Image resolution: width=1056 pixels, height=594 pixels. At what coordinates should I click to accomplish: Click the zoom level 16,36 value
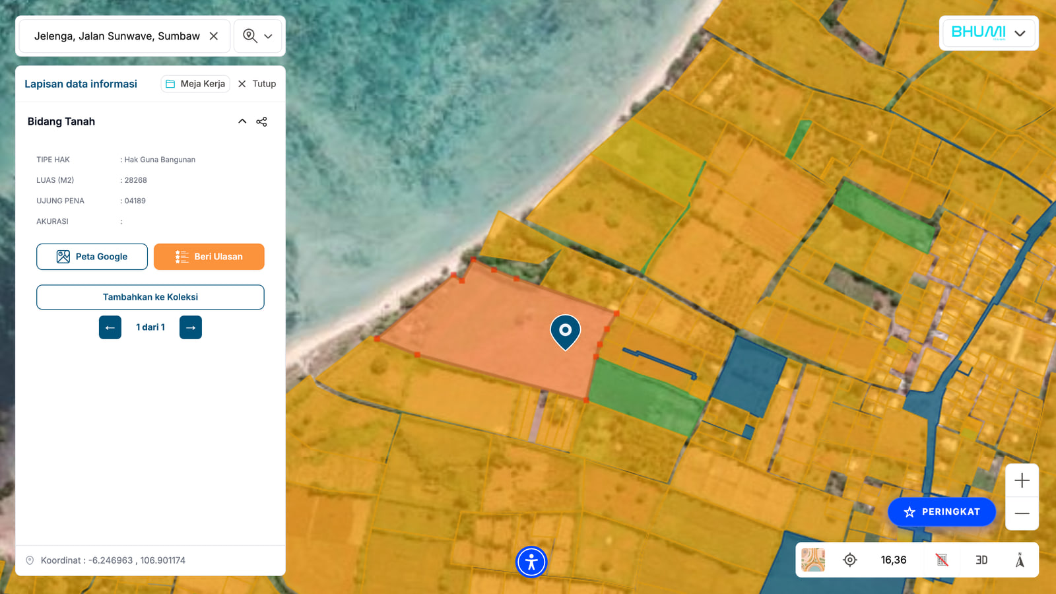894,560
